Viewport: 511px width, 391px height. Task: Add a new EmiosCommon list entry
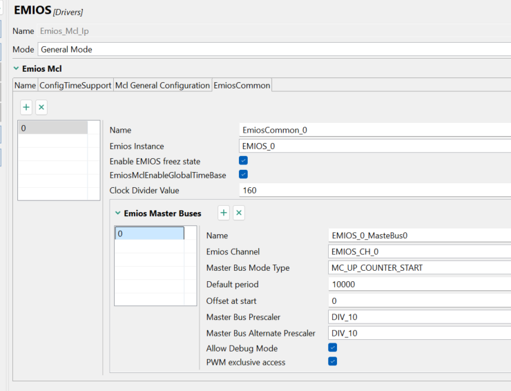click(26, 107)
